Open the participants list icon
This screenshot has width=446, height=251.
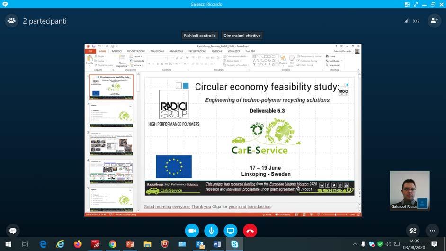[11, 21]
